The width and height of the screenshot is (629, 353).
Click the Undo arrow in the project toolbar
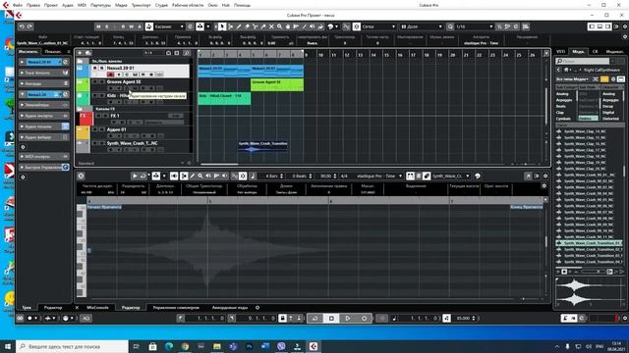[22, 26]
